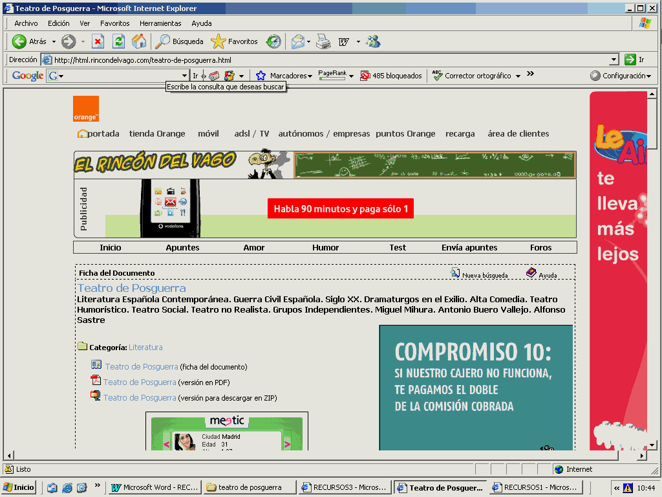This screenshot has height=497, width=662.
Task: Click the system tray warning icon
Action: point(628,488)
